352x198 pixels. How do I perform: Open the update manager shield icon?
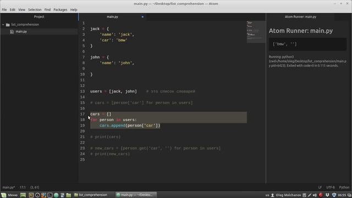point(334,195)
